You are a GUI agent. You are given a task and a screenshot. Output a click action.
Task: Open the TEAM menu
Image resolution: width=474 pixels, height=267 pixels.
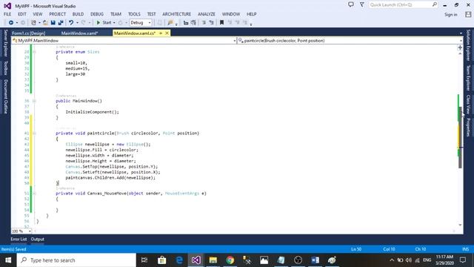coord(116,14)
